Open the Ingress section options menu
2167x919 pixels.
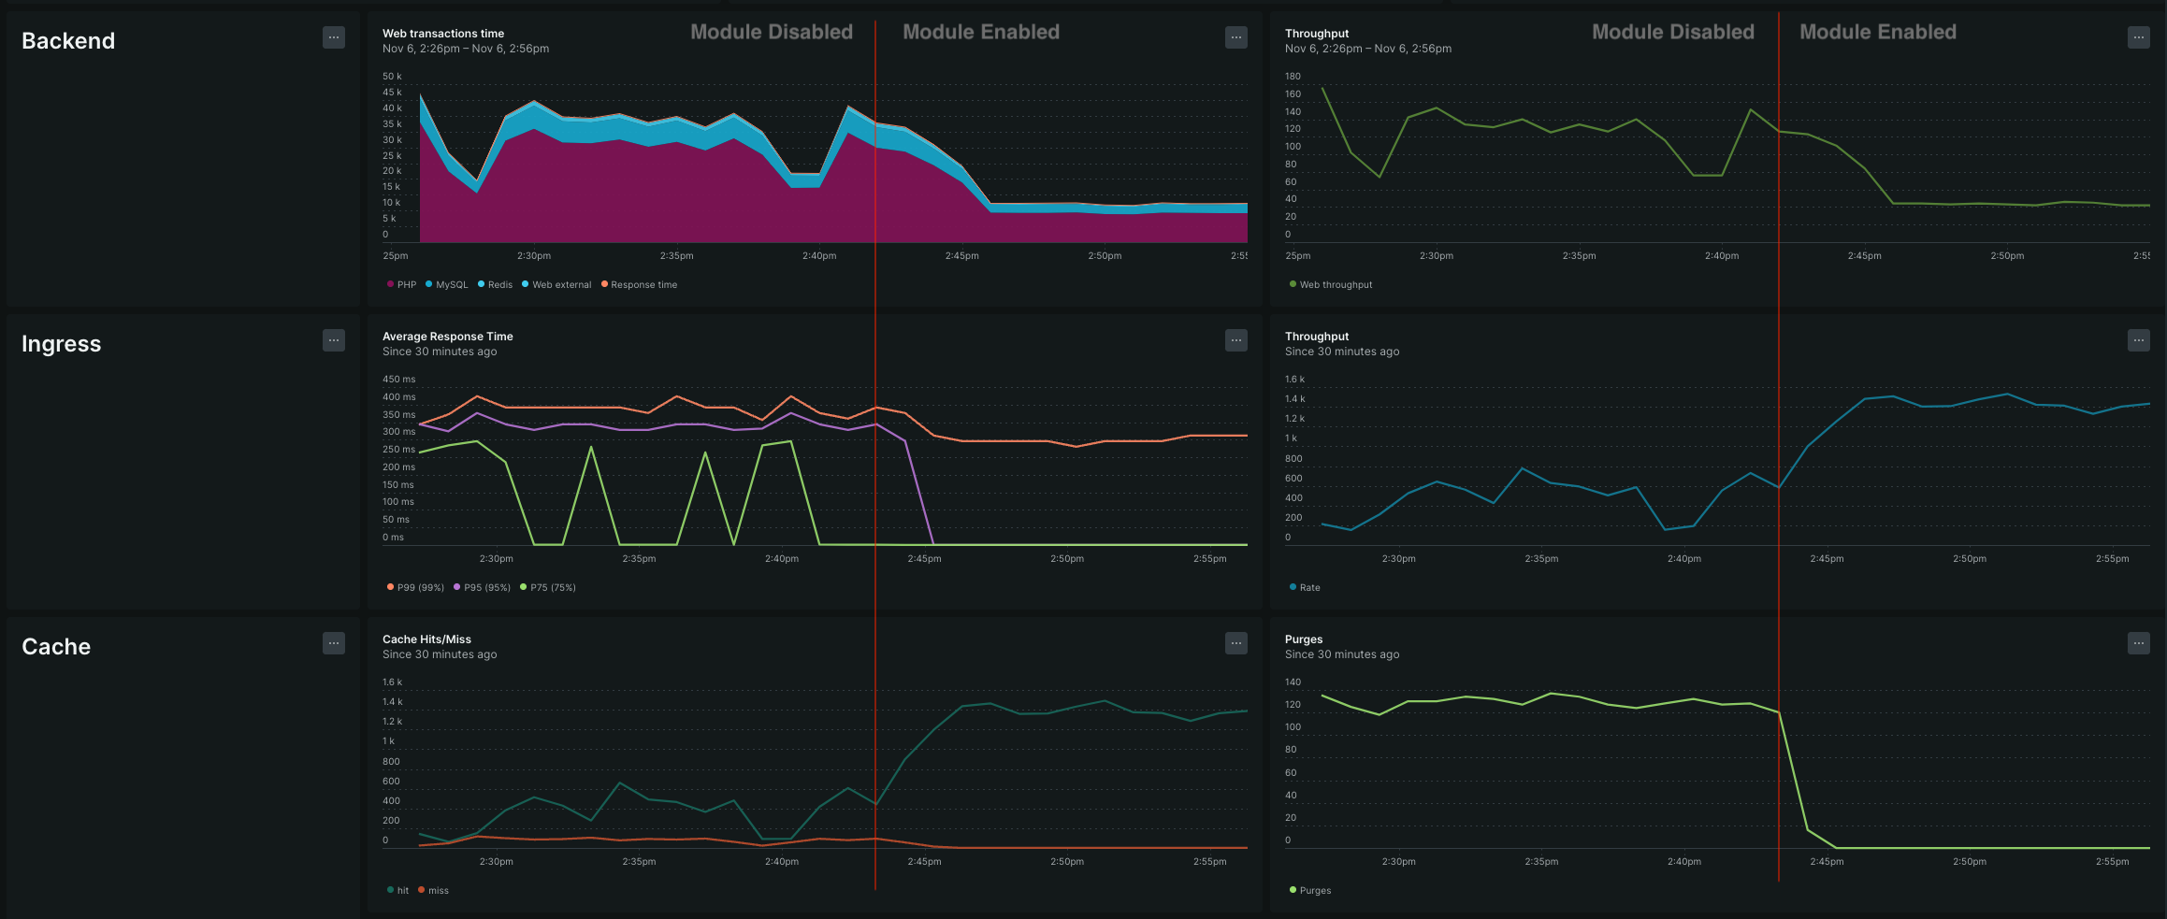[x=334, y=340]
